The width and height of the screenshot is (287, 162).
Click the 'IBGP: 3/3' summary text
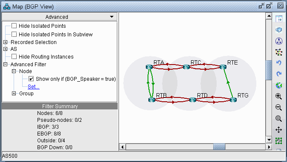tap(48, 127)
